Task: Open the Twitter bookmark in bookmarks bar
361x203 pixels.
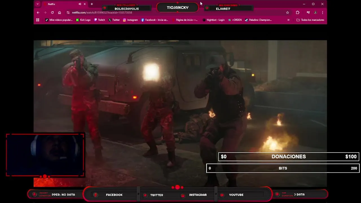Action: 114,20
